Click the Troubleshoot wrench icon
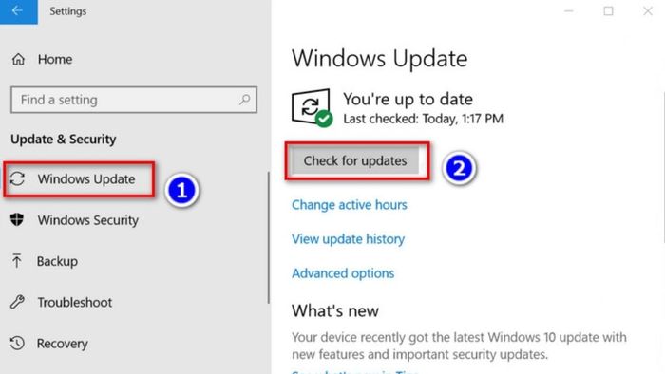The image size is (665, 374). click(x=17, y=302)
